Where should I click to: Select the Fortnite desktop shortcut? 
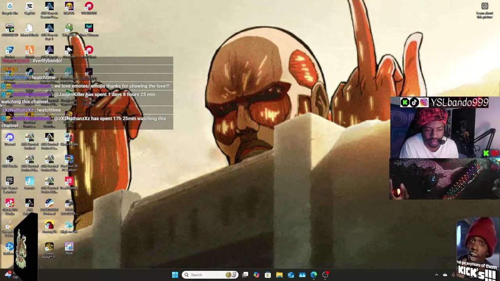pos(30,183)
